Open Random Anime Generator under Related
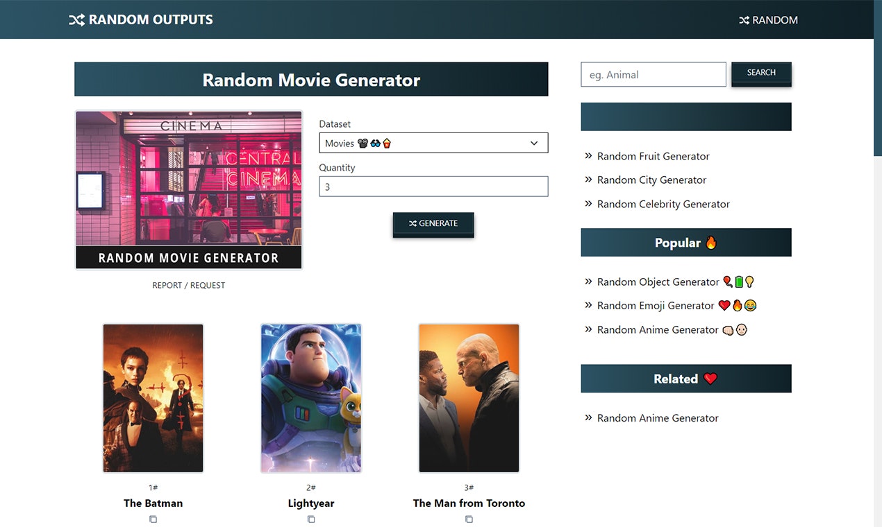The height and width of the screenshot is (527, 882). (658, 418)
